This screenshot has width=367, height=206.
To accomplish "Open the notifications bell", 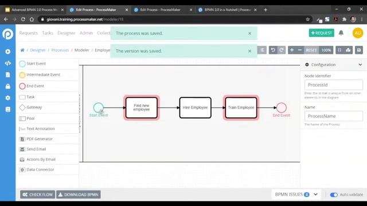I will tap(341, 33).
